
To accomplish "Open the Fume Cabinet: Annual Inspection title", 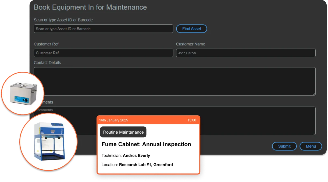I will 146,144.
